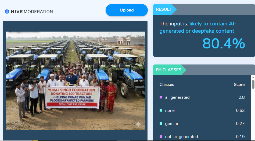Click the Classes column header
Screen dimensions: 255x141
coord(167,85)
